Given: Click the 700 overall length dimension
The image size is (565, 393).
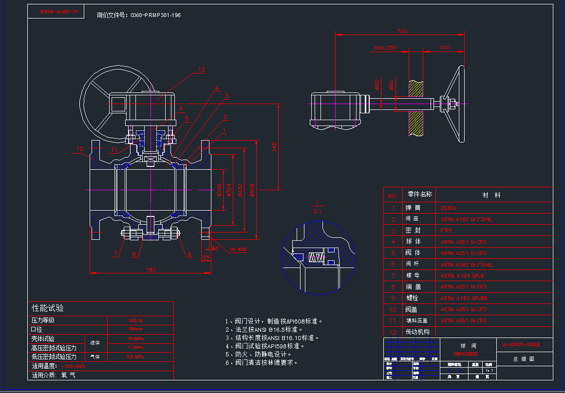Looking at the screenshot, I should (402, 31).
